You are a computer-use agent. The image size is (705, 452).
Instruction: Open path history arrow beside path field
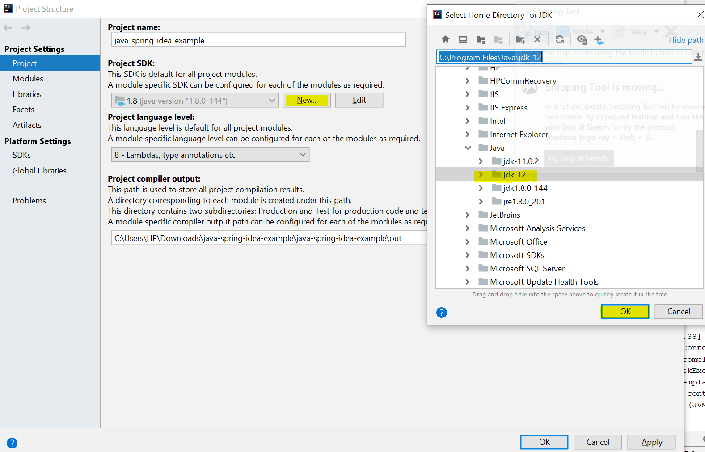tap(698, 57)
